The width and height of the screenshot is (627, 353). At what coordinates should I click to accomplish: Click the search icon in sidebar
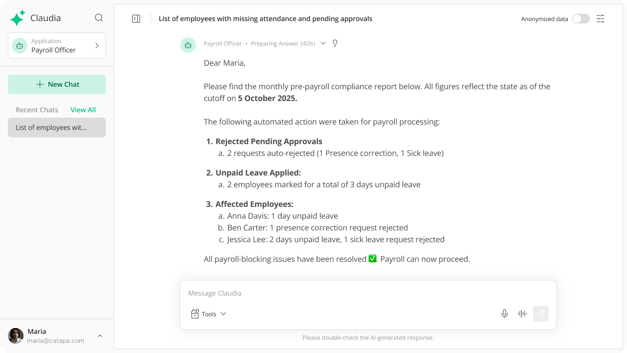coord(99,18)
